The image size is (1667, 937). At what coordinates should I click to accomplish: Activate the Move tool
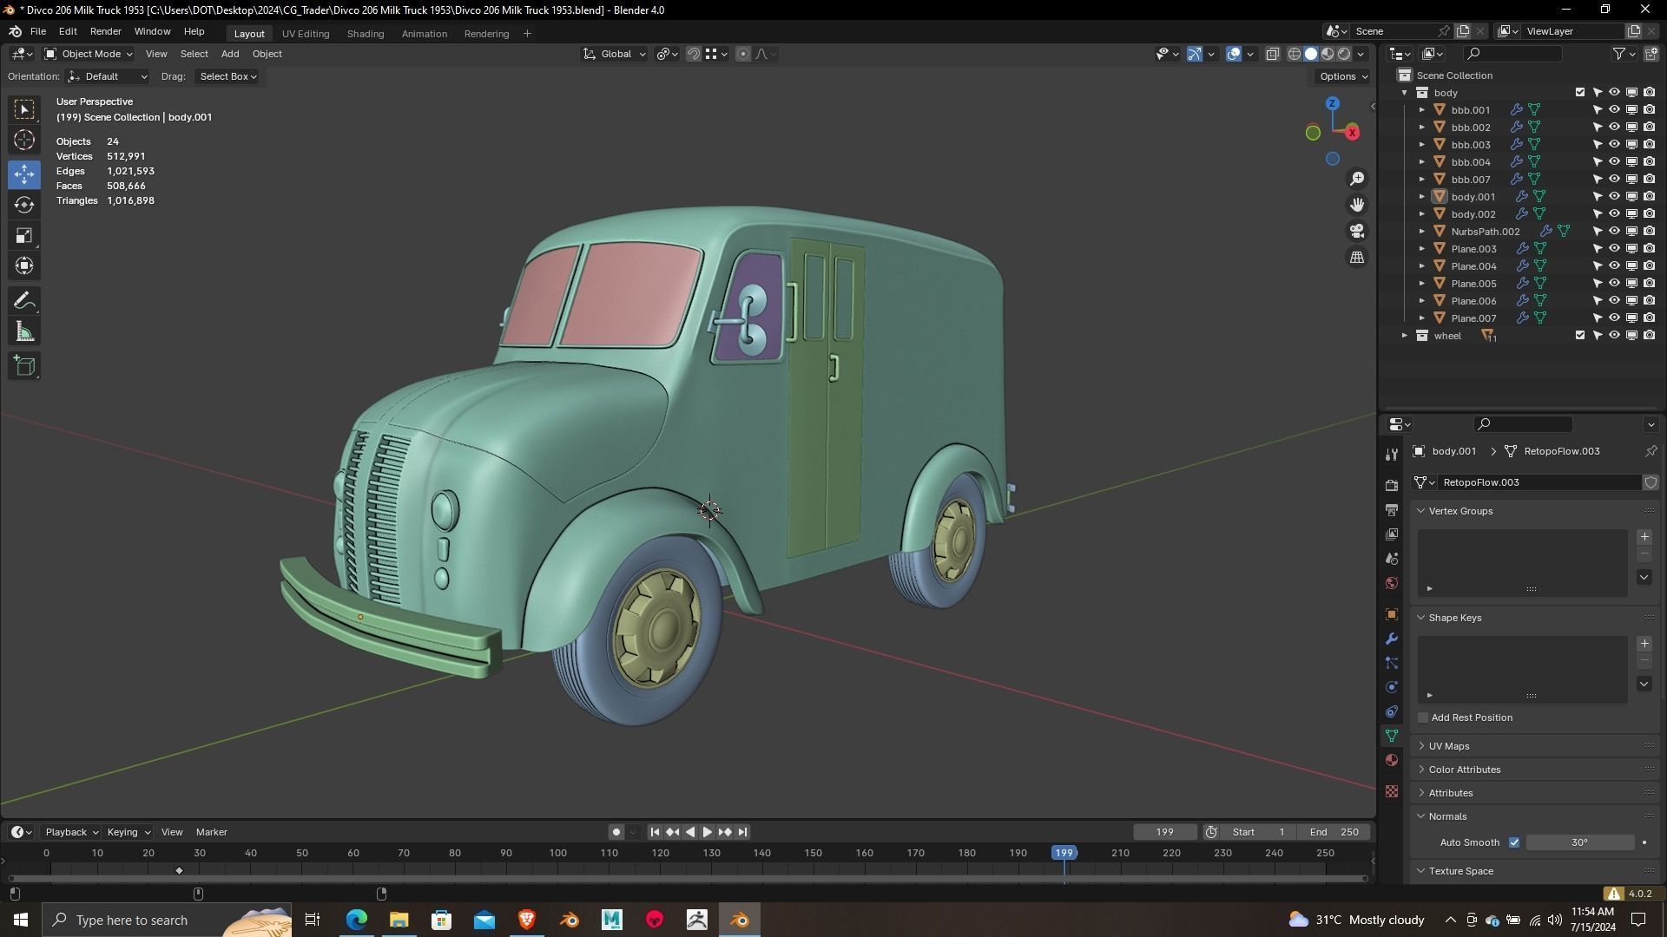[x=24, y=174]
